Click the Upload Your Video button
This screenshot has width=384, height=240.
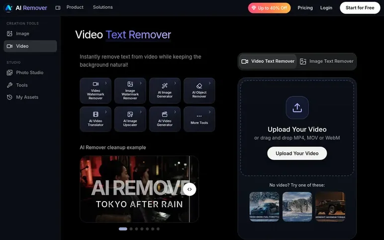point(297,153)
